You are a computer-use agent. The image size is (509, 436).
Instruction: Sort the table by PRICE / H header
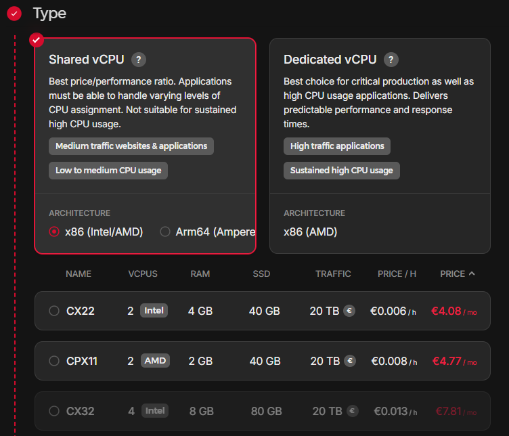(397, 274)
